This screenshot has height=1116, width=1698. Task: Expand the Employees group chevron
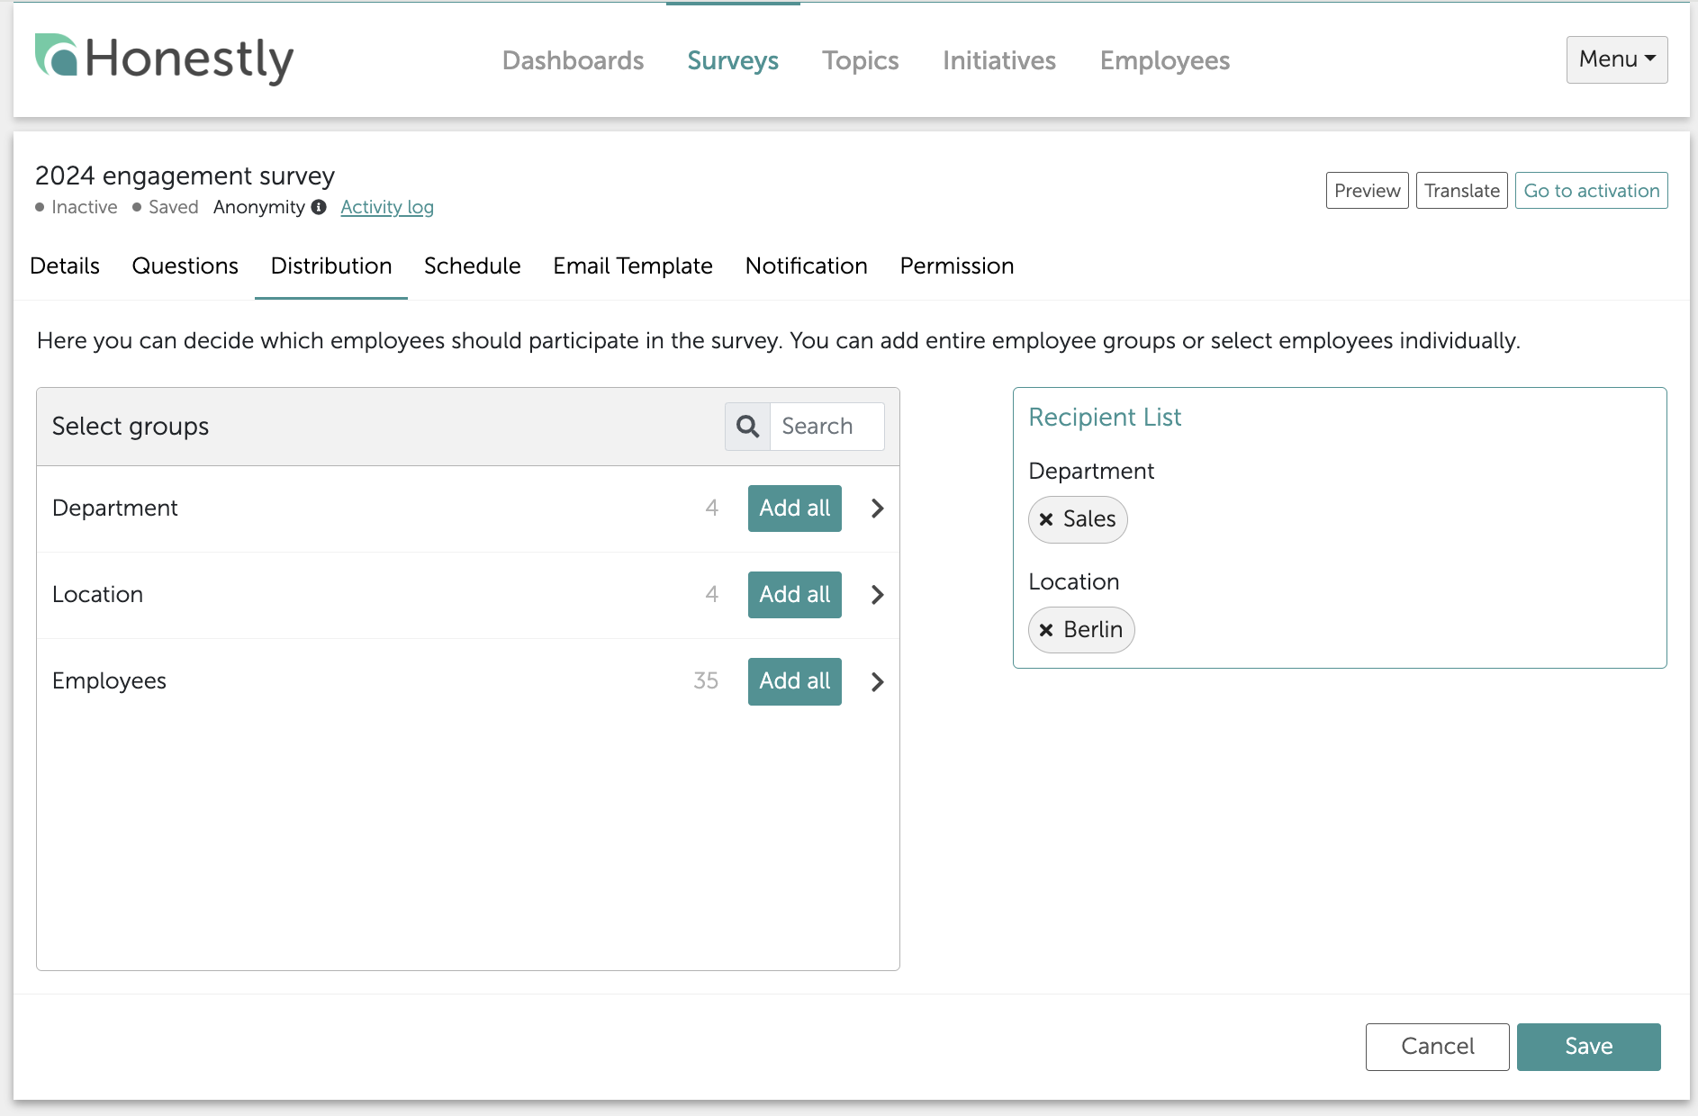coord(877,682)
